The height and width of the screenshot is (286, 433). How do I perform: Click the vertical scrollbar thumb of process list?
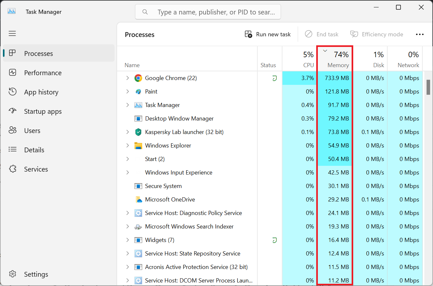(x=428, y=87)
